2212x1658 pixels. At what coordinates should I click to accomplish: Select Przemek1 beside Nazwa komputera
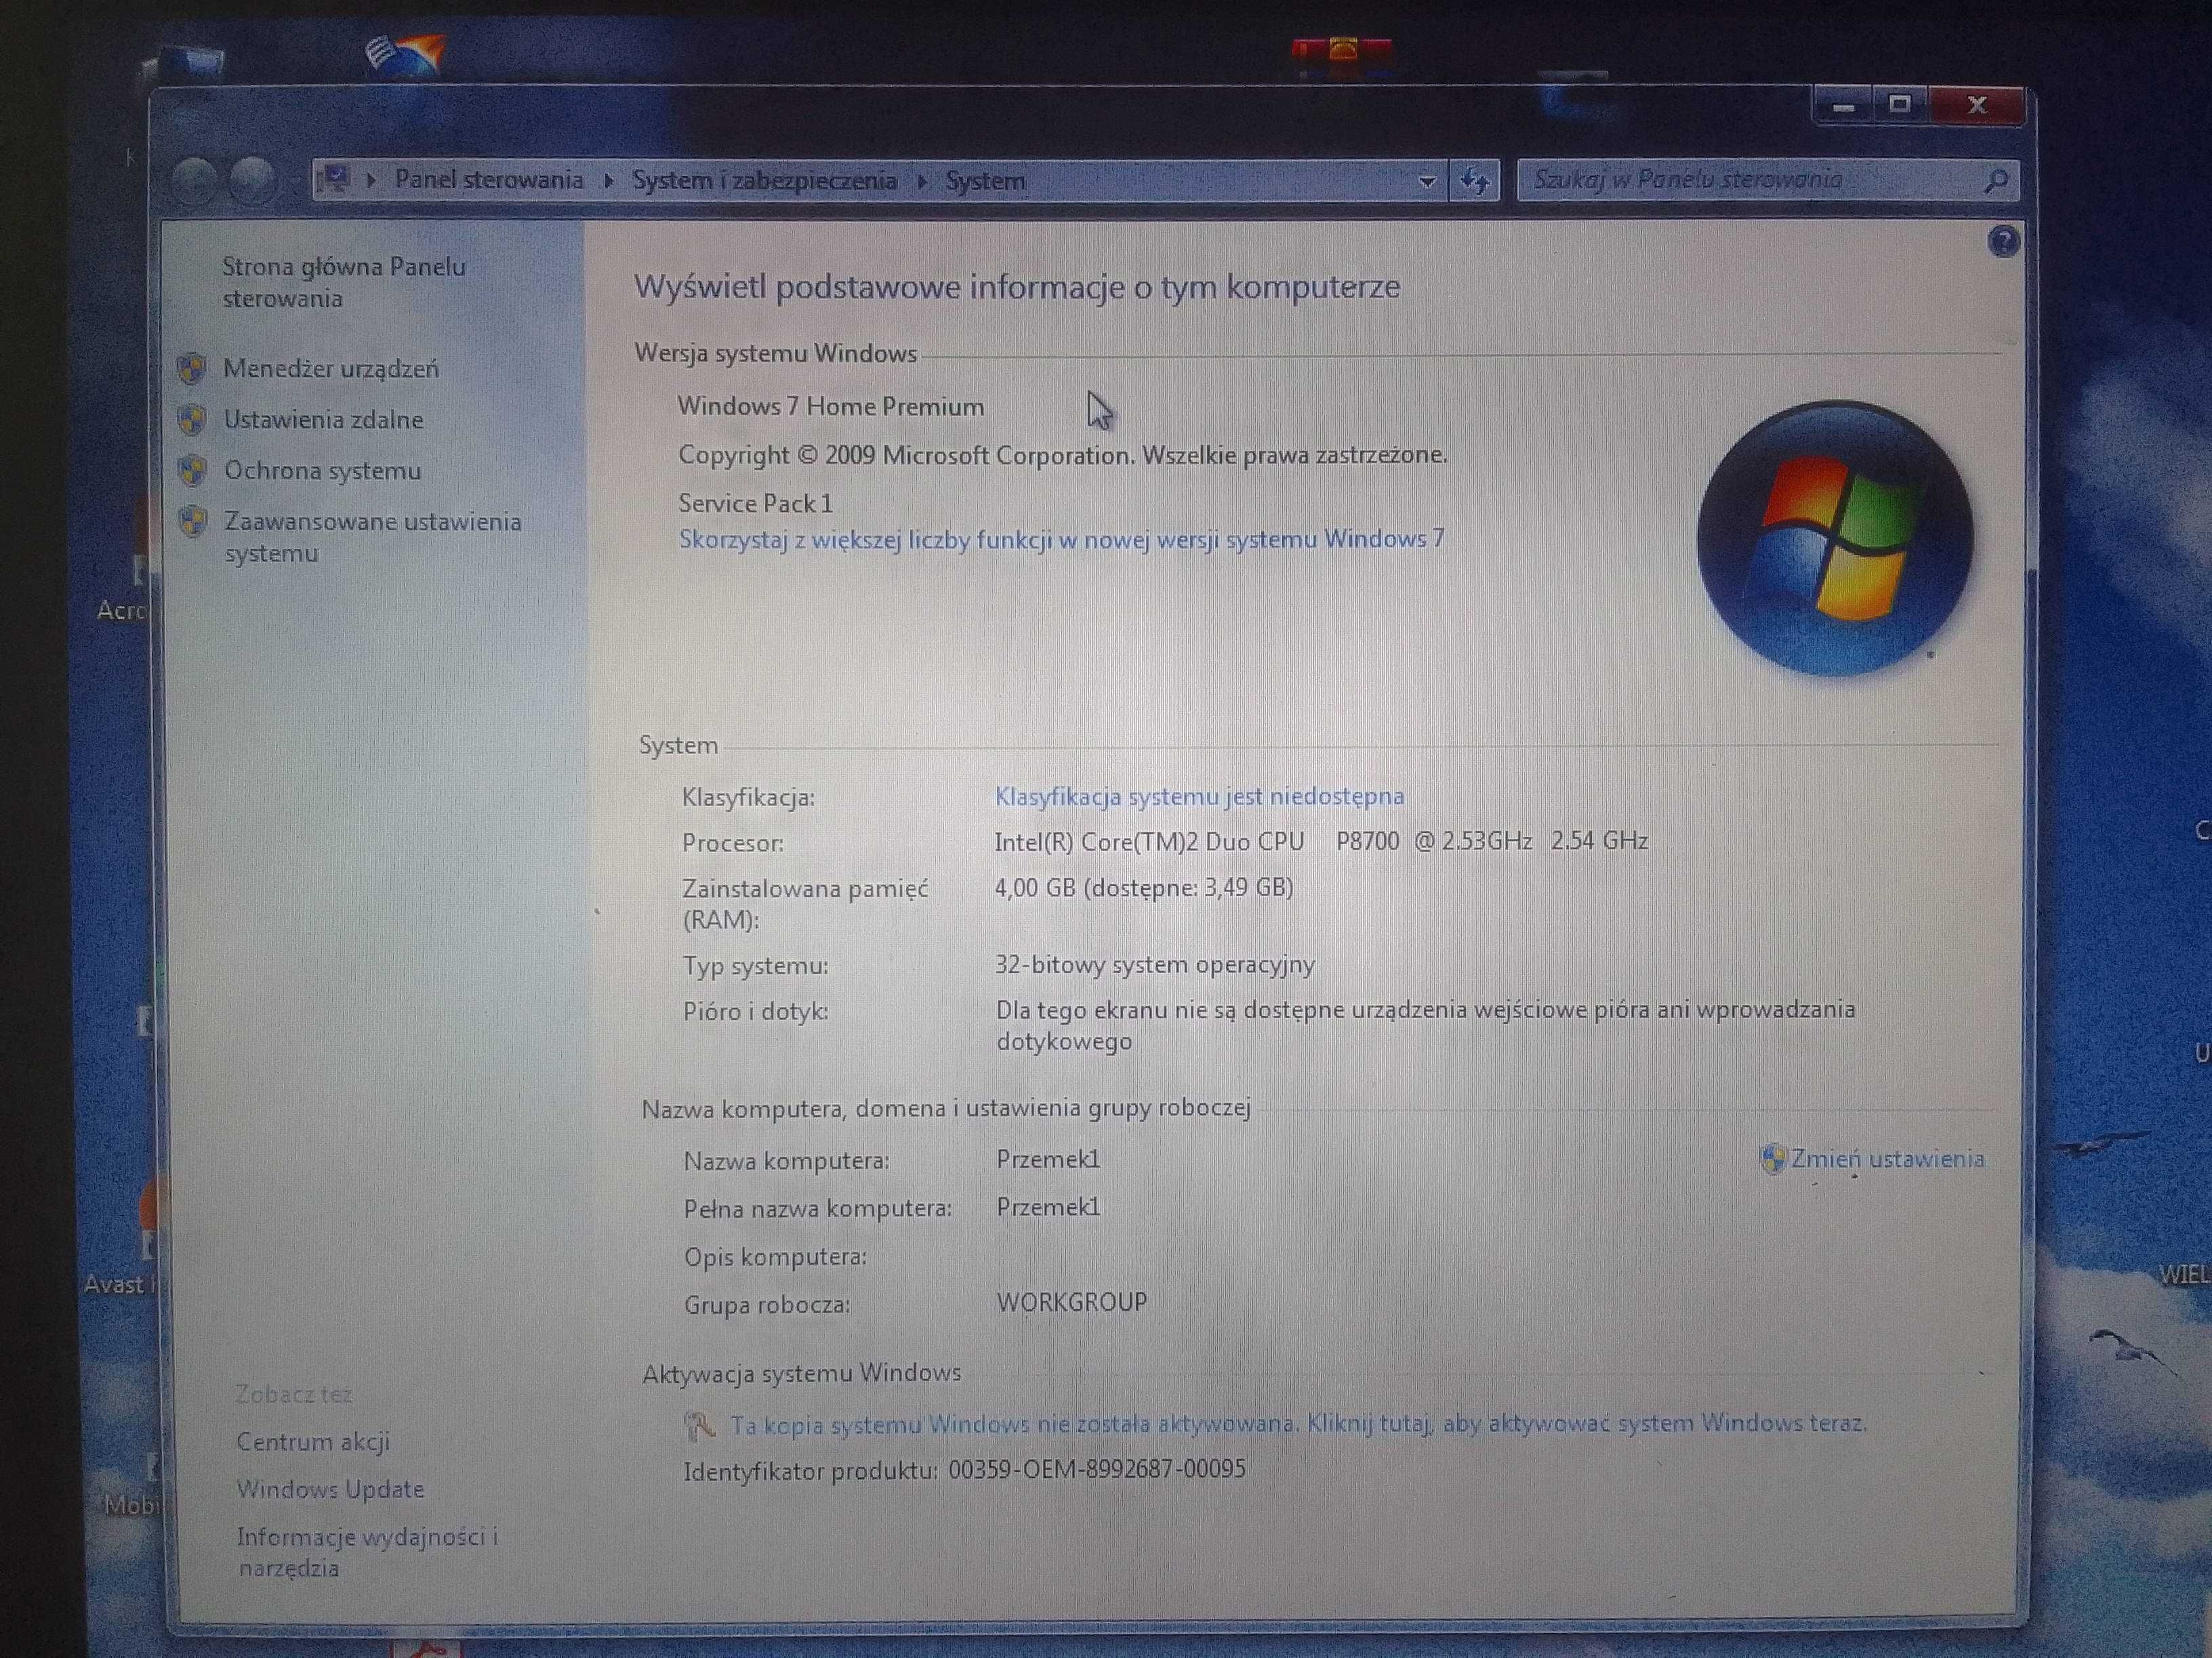tap(1048, 1160)
